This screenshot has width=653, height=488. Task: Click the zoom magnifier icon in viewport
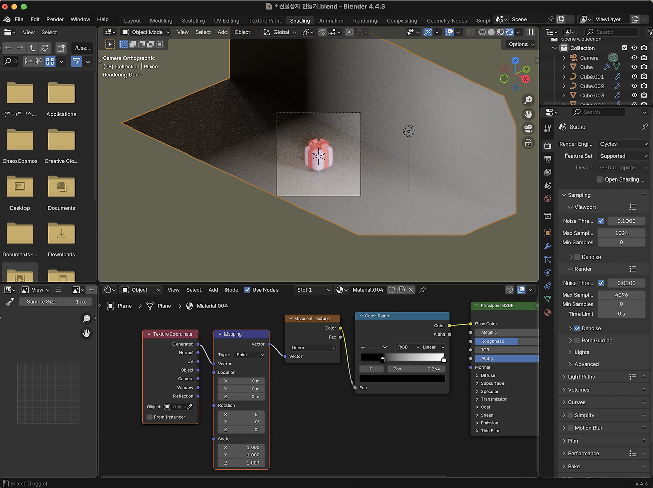coord(529,100)
